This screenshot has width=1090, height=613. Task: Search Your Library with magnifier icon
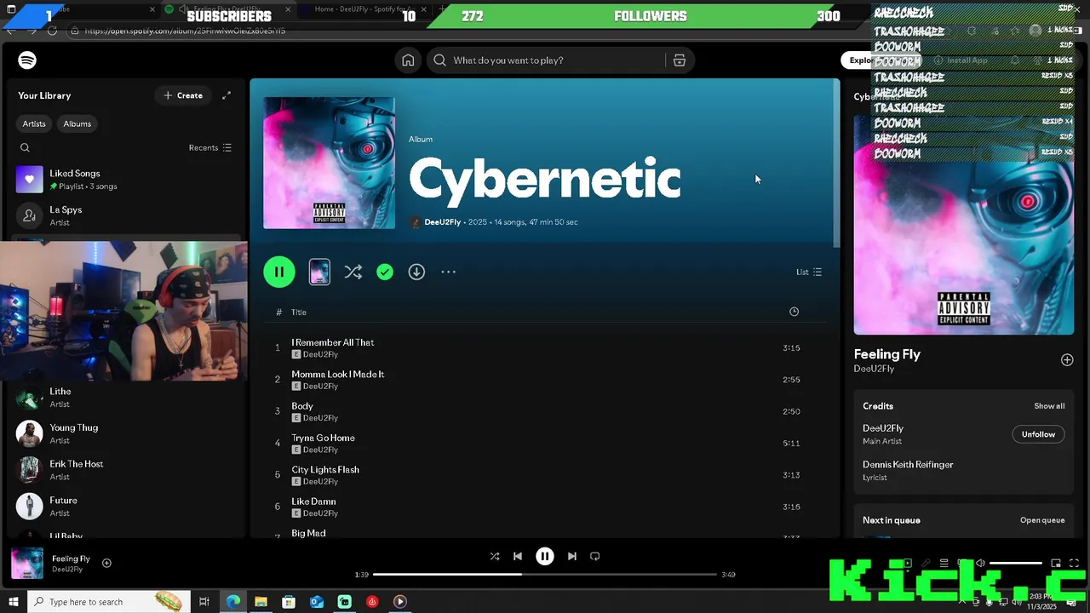pyautogui.click(x=25, y=147)
